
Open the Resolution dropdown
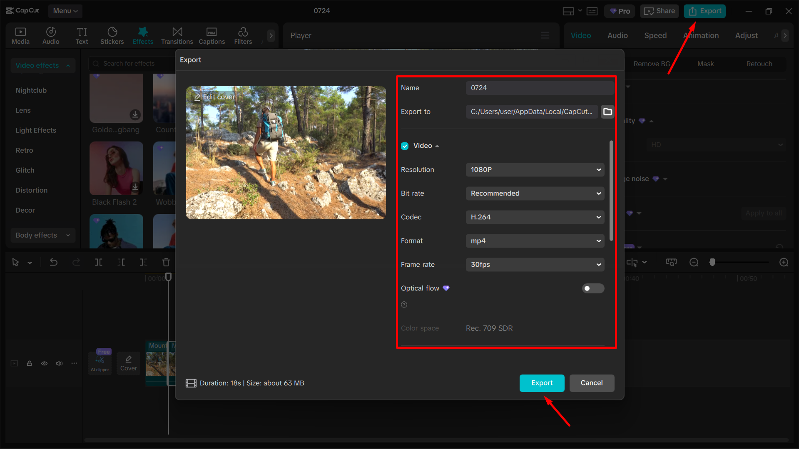pos(535,169)
